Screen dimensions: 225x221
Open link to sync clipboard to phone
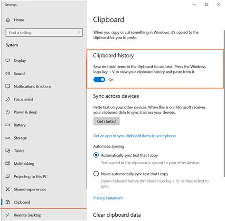pos(134,136)
